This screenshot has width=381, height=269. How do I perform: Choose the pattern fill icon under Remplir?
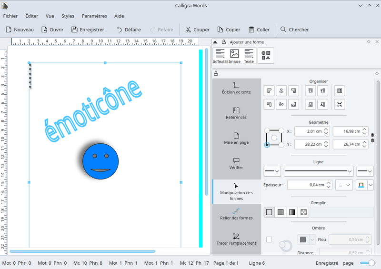(303, 212)
